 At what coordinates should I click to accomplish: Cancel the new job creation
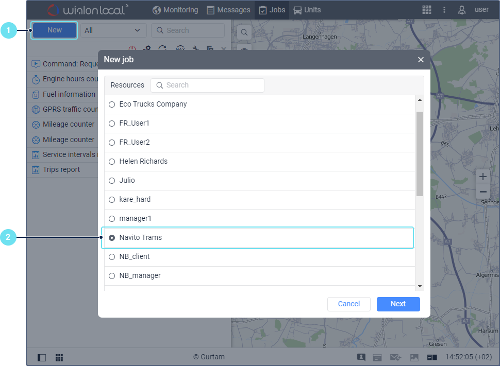pos(348,304)
